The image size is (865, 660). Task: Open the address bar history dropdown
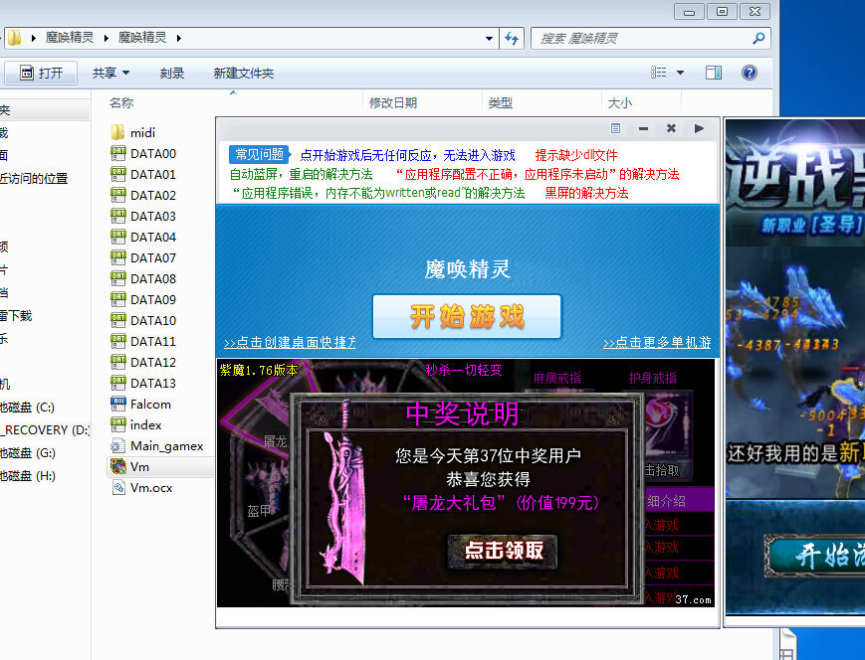(x=489, y=39)
